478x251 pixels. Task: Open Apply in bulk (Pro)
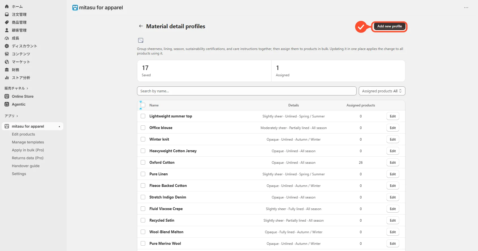coord(28,150)
